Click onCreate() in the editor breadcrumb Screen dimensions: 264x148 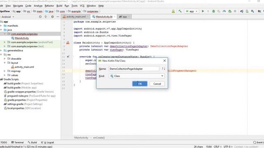(x=99, y=138)
